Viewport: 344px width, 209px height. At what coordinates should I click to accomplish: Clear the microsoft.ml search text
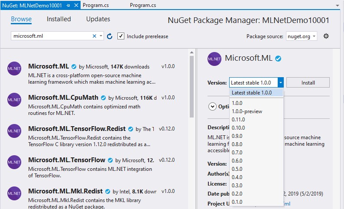pos(94,36)
